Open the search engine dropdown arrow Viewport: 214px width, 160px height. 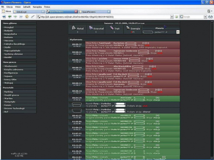205,17
